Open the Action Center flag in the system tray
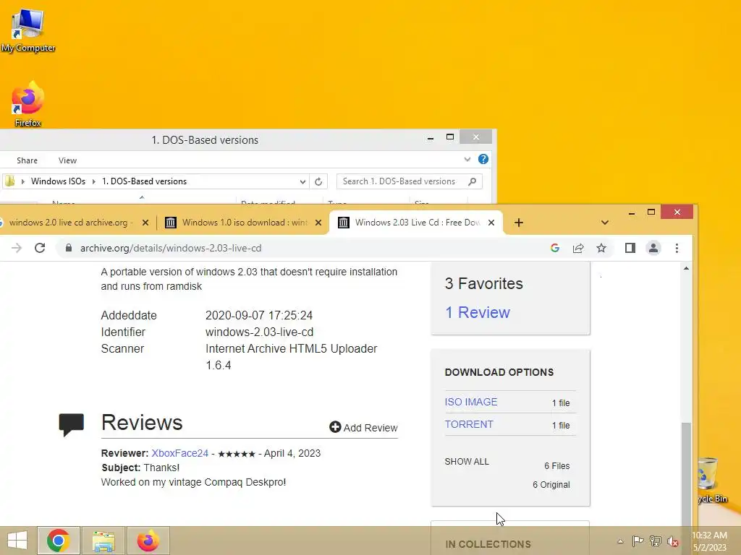 point(638,541)
